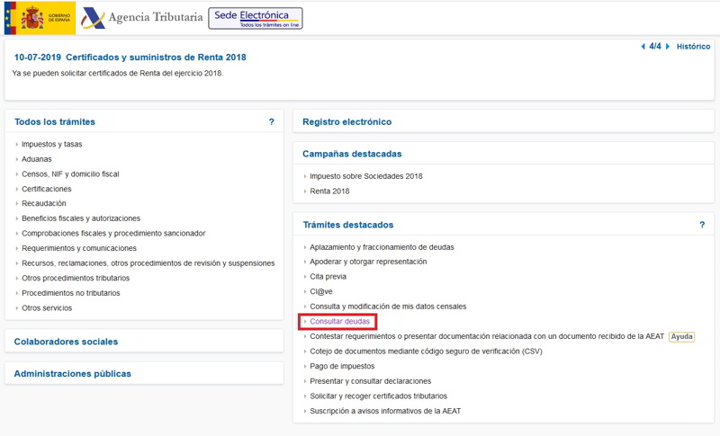The height and width of the screenshot is (436, 720).
Task: Select the Consultar deudas link
Action: click(x=339, y=322)
